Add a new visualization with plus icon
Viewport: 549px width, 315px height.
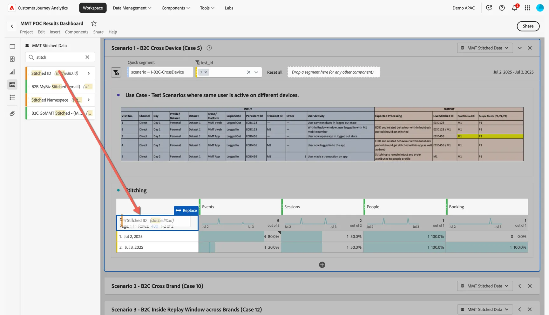pos(322,265)
